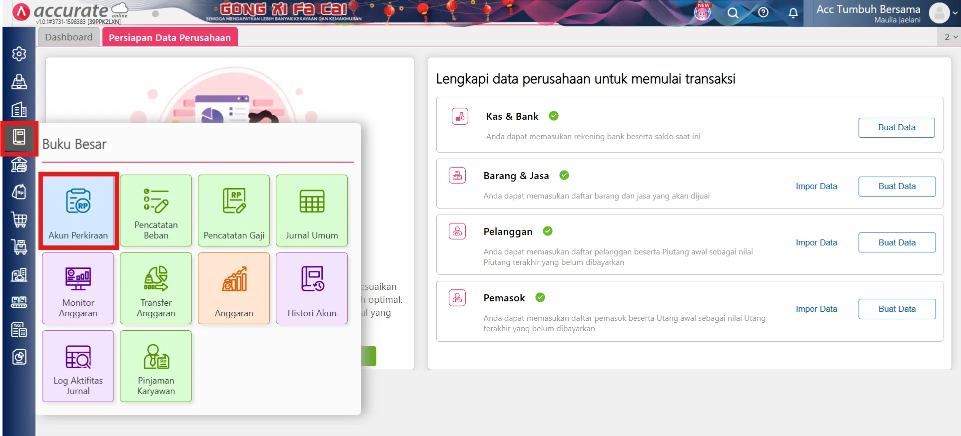This screenshot has height=436, width=961.
Task: Open the help question mark icon
Action: [763, 12]
